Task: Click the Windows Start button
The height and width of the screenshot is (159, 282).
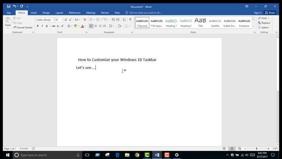Action: point(7,155)
